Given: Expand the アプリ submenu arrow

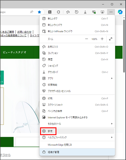Looking at the screenshot, I should tap(112, 78).
